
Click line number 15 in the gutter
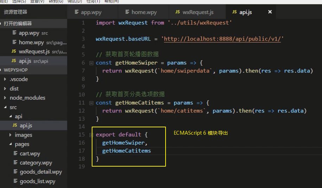point(82,135)
